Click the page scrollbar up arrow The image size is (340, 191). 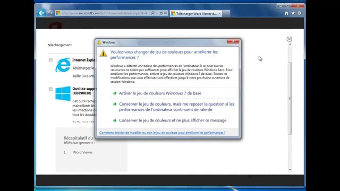click(290, 44)
